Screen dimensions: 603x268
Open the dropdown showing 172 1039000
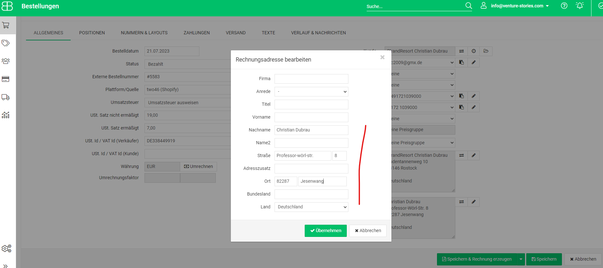(423, 108)
